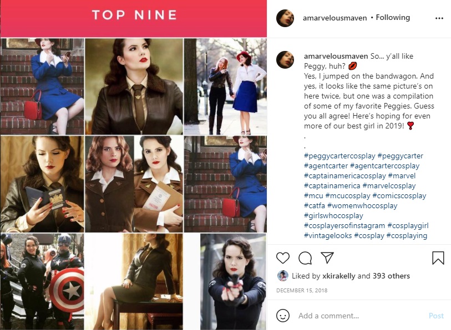Toggle the Following status button
This screenshot has height=330, width=451.
(x=393, y=18)
